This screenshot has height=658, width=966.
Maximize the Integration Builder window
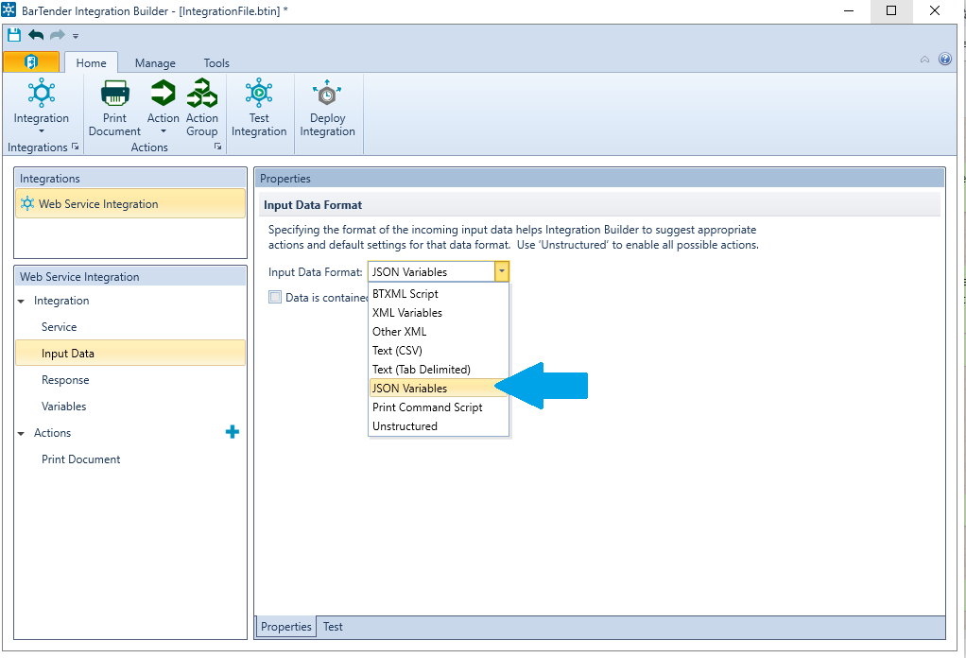890,10
